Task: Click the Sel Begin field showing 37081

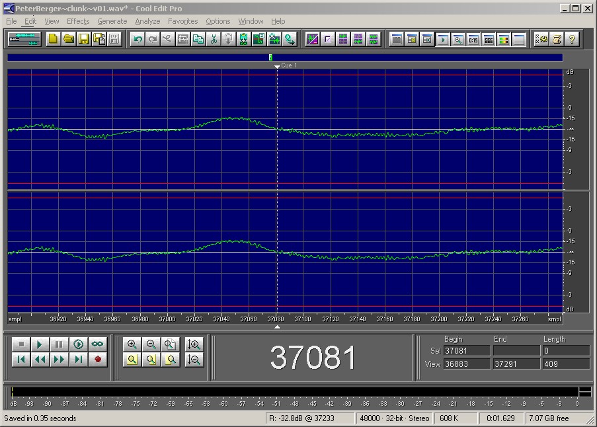Action: [x=467, y=350]
